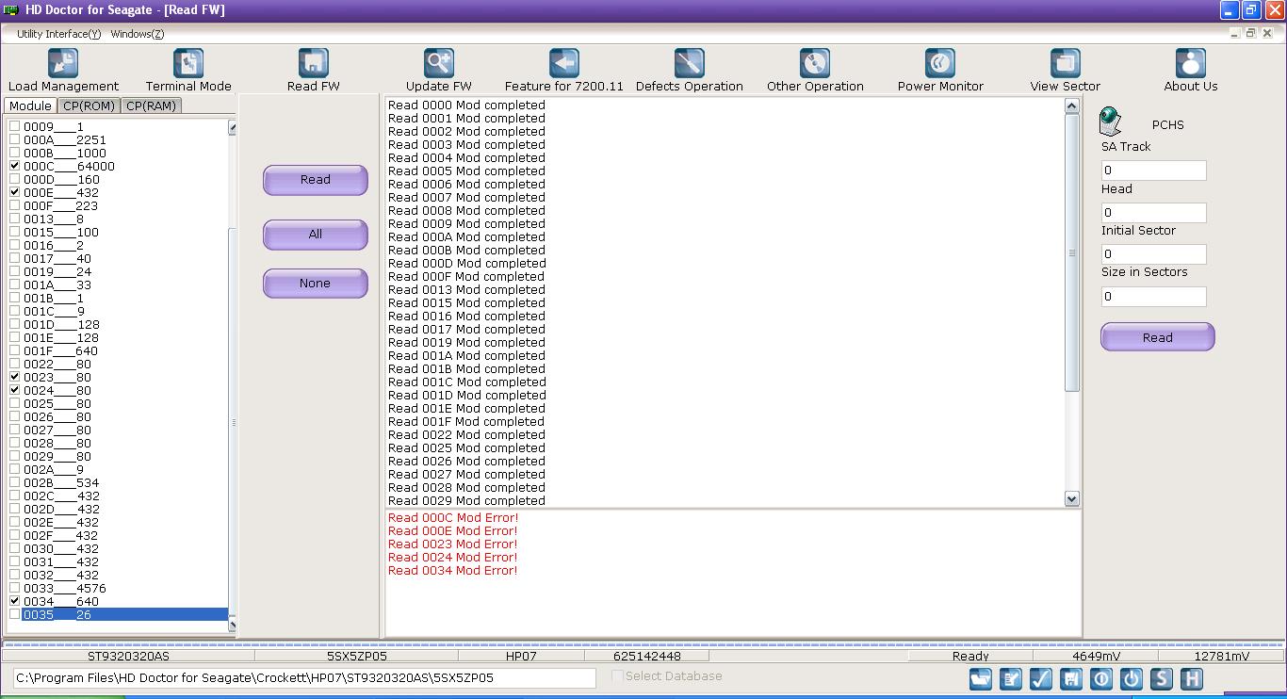The width and height of the screenshot is (1287, 699).
Task: Click the 5SX5ZP05 serial in status bar
Action: point(357,656)
